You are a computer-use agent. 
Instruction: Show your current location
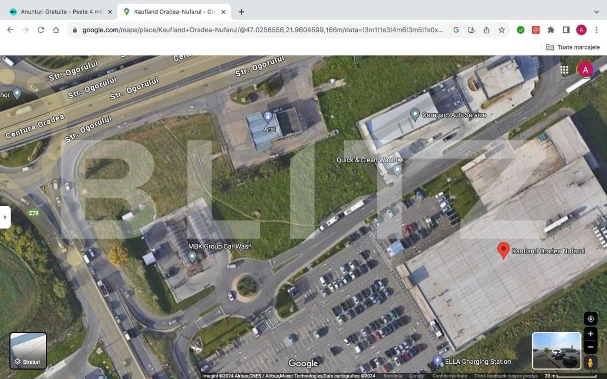tap(591, 318)
